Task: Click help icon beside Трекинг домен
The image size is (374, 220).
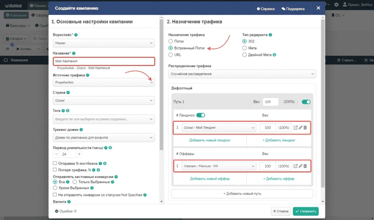Action: pos(81,130)
